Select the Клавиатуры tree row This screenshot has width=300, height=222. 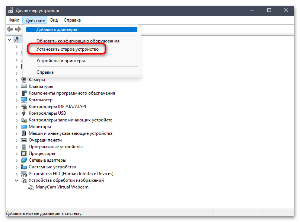[x=41, y=86]
